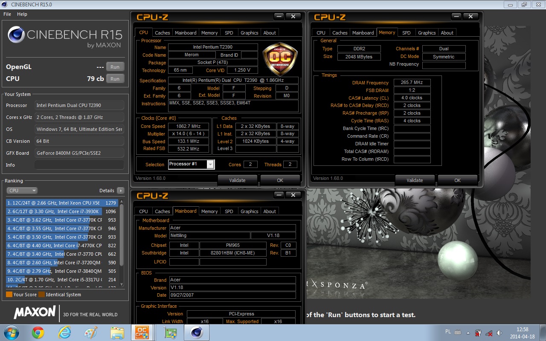
Task: Open Memory tab in bottom CPU-Z window
Action: coord(209,211)
